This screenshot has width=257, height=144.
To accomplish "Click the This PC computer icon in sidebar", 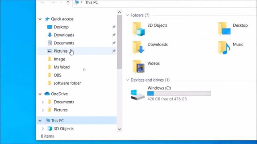I will pos(47,120).
